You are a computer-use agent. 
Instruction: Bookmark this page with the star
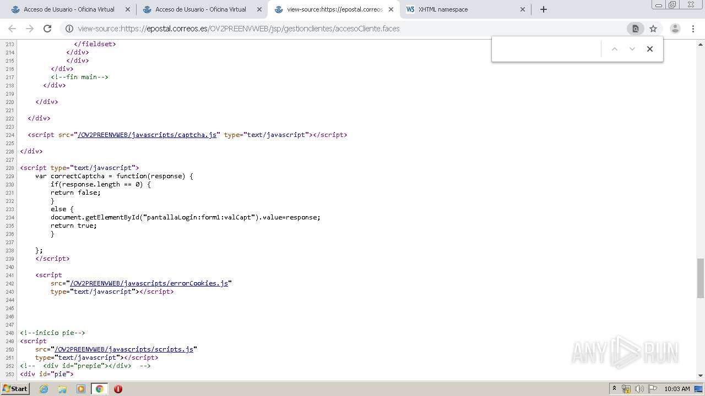click(653, 29)
